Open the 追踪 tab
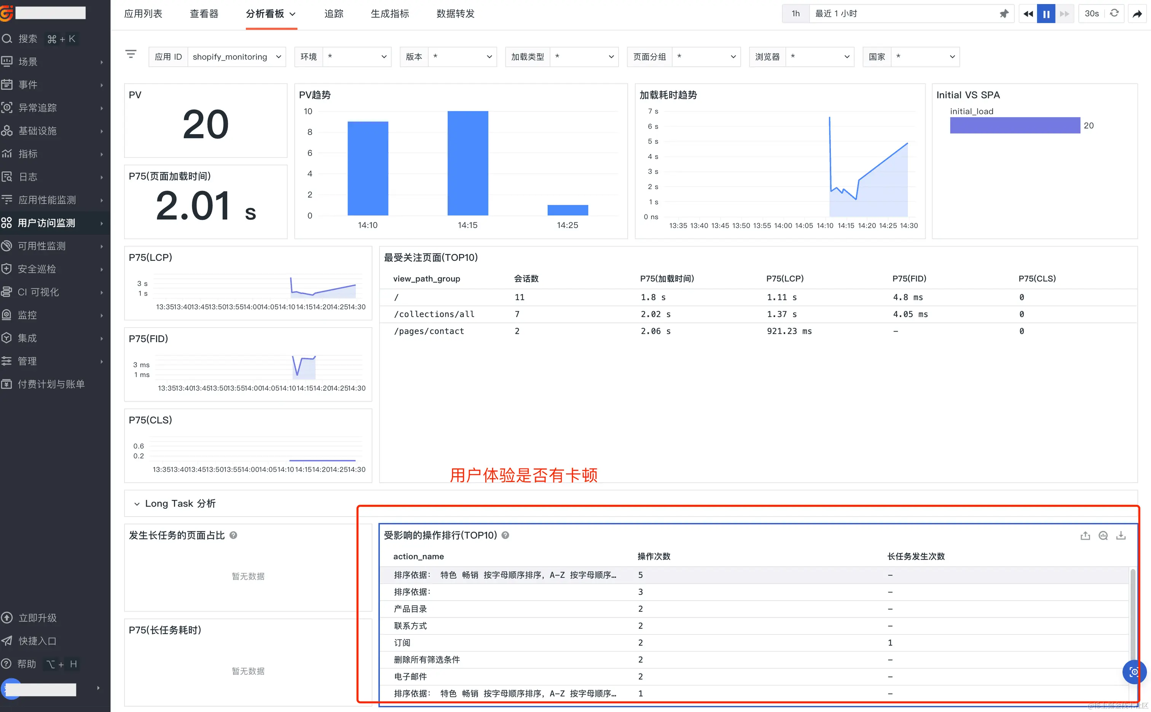The image size is (1151, 712). 334,14
